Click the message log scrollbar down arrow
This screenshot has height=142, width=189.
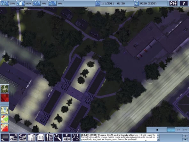pos(158,140)
